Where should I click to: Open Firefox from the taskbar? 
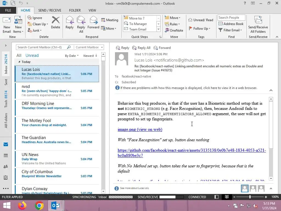coord(22,206)
